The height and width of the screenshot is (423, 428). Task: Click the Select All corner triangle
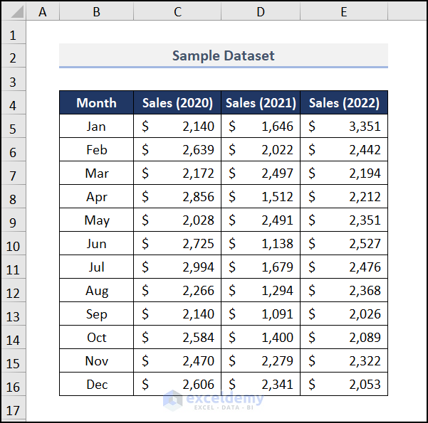tap(13, 12)
